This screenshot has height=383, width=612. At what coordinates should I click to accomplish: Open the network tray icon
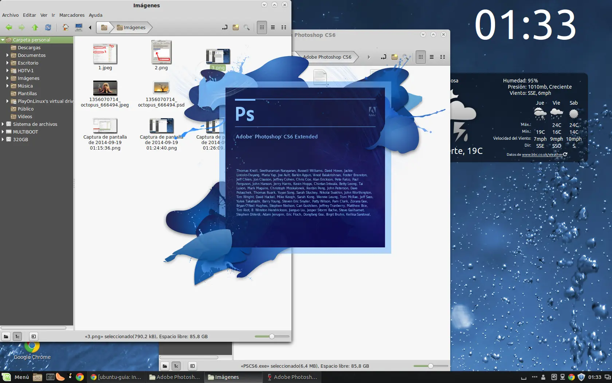click(562, 377)
